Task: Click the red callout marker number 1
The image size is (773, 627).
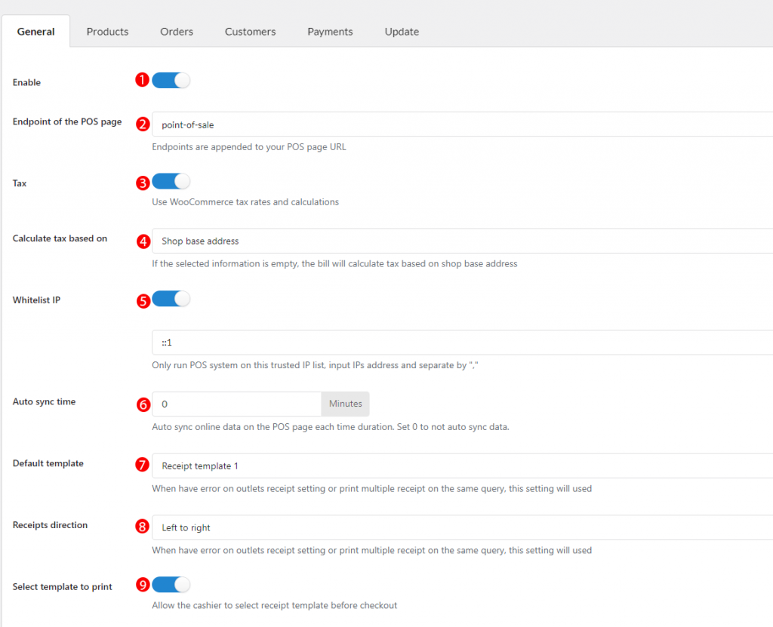Action: click(143, 79)
